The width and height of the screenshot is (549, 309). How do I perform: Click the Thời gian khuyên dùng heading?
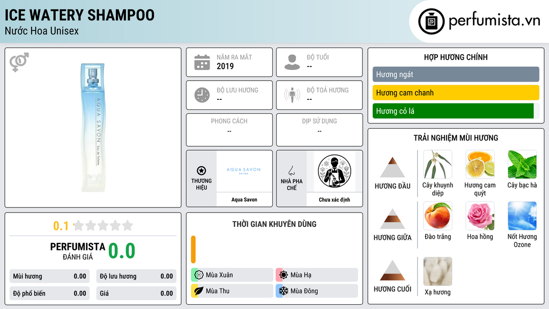[274, 224]
